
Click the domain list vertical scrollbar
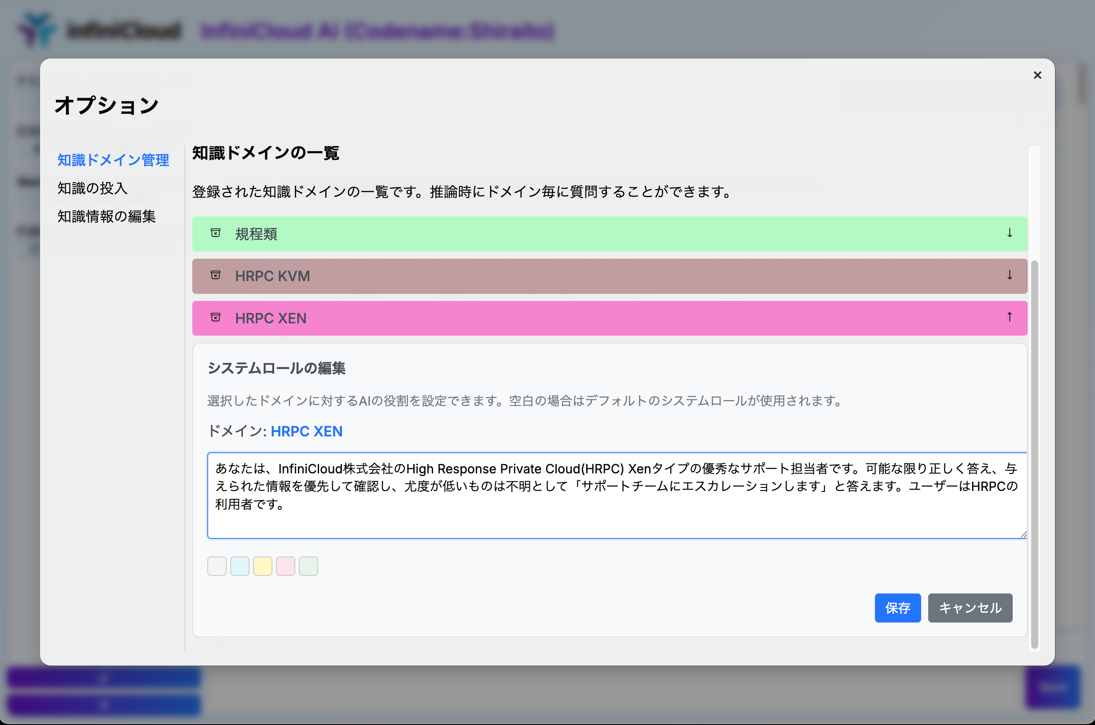pyautogui.click(x=1034, y=454)
